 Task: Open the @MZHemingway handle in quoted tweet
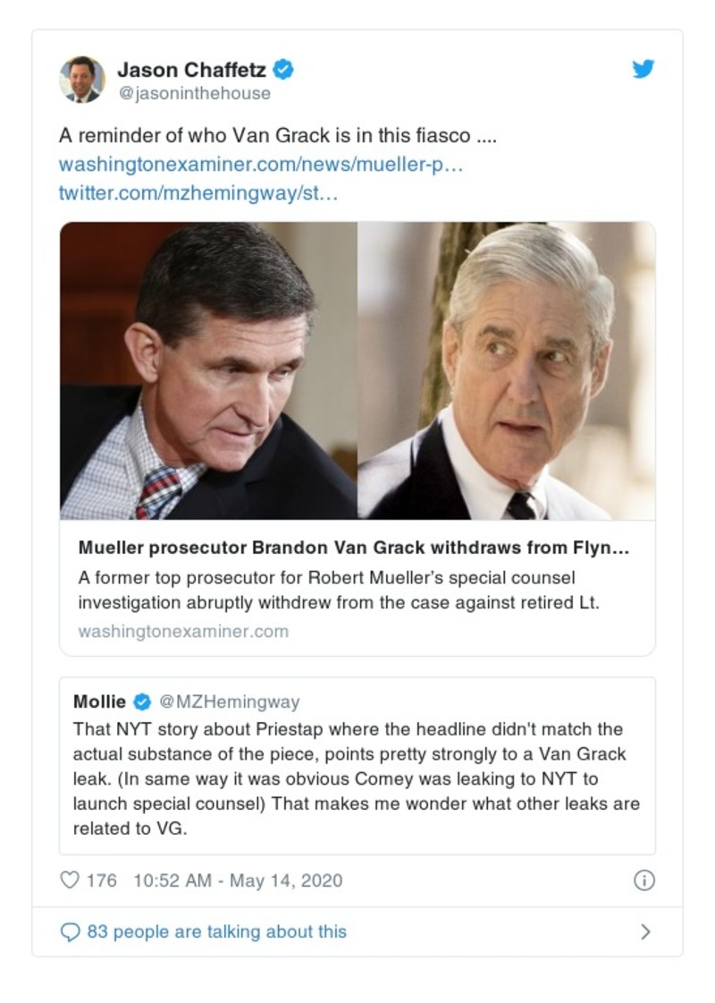pyautogui.click(x=230, y=701)
